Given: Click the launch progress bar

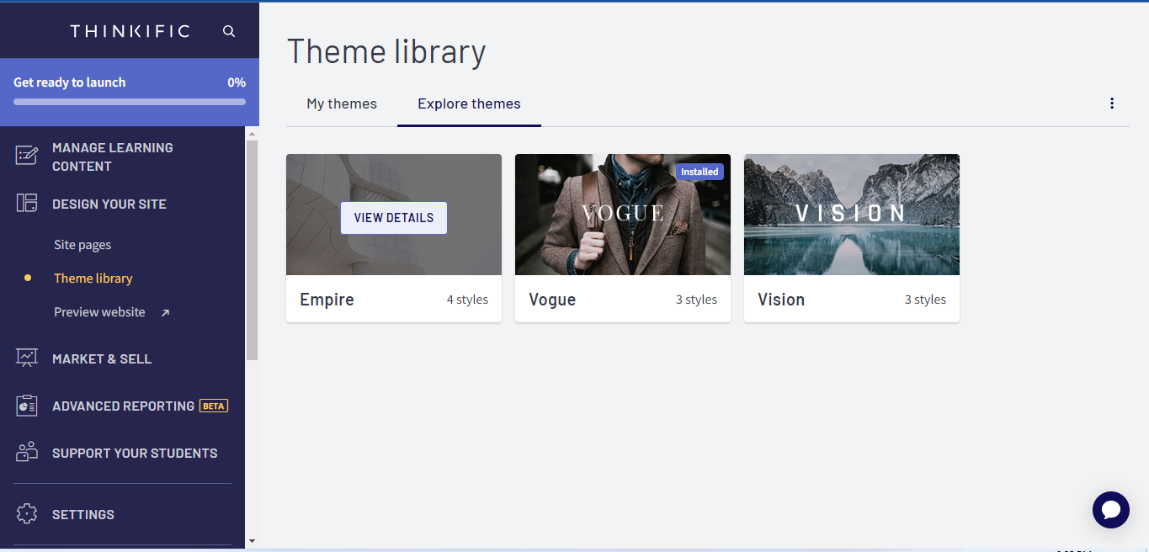Looking at the screenshot, I should coord(130,102).
